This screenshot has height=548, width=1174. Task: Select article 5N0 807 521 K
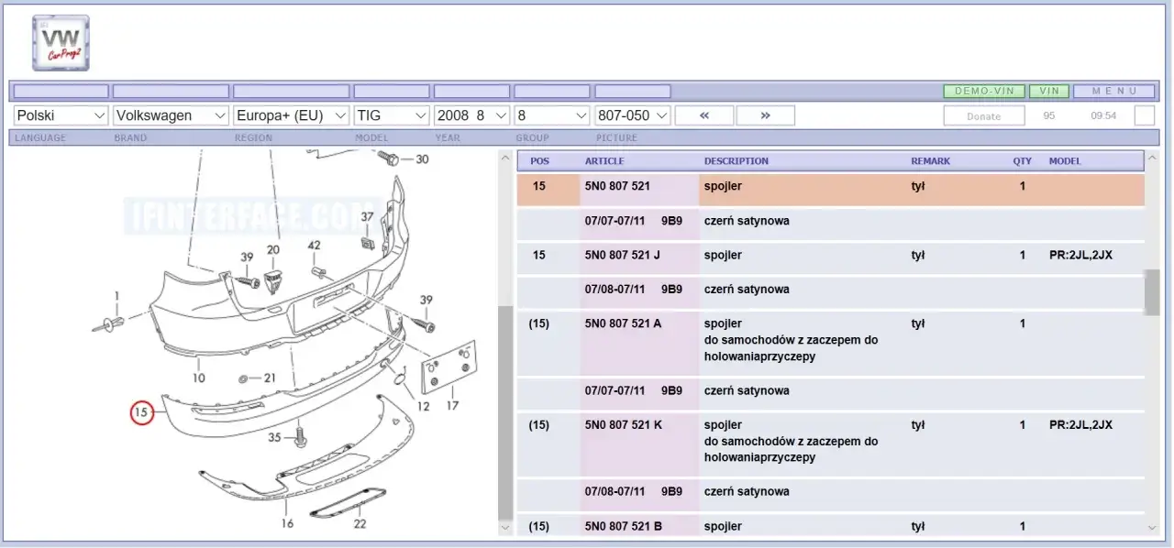[x=623, y=425]
